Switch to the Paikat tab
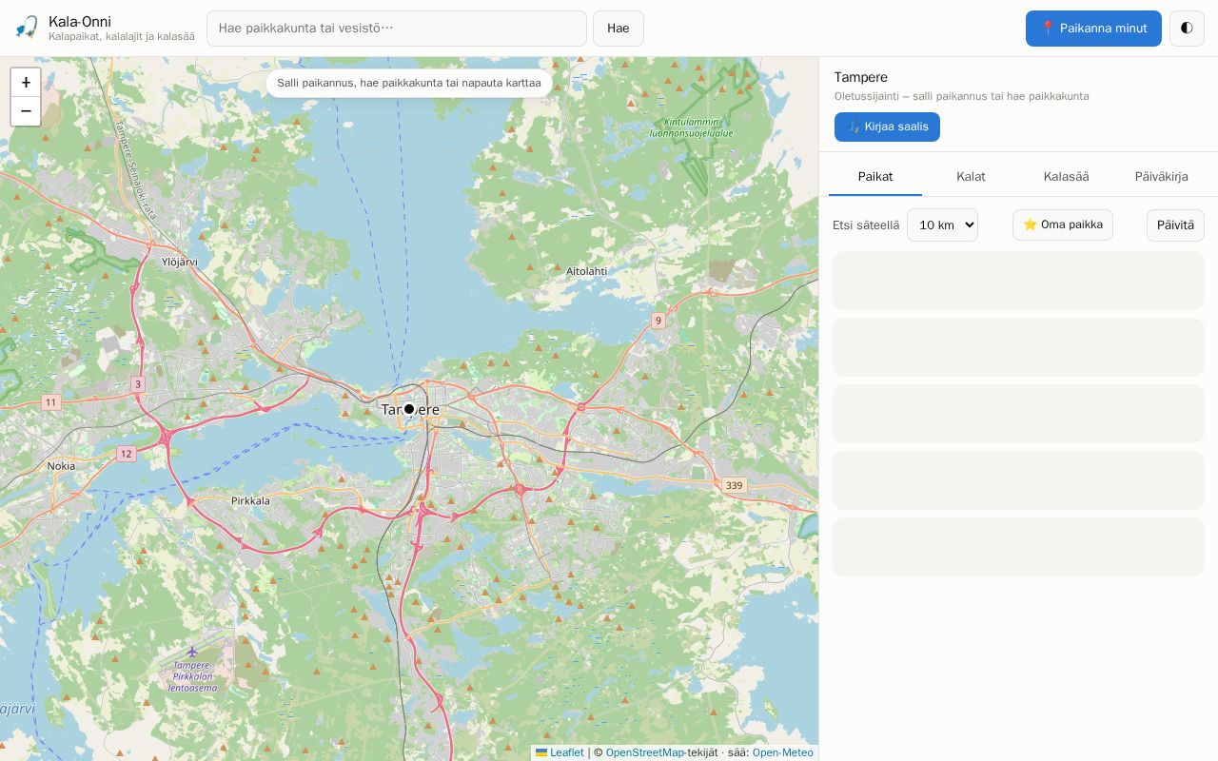The height and width of the screenshot is (761, 1218). click(875, 177)
